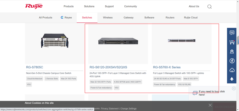The width and height of the screenshot is (239, 111).
Task: Switch to the Wireless tab
Action: pyautogui.click(x=108, y=18)
